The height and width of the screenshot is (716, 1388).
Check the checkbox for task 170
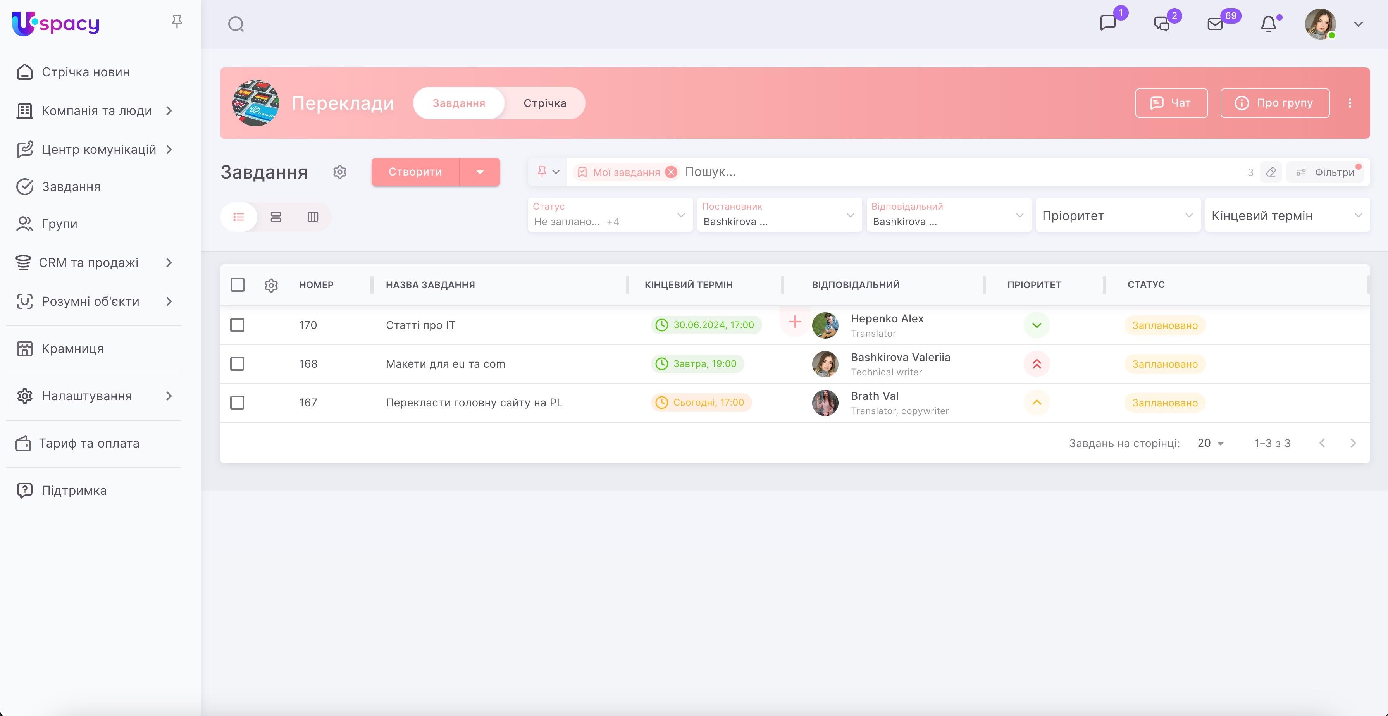pos(237,325)
